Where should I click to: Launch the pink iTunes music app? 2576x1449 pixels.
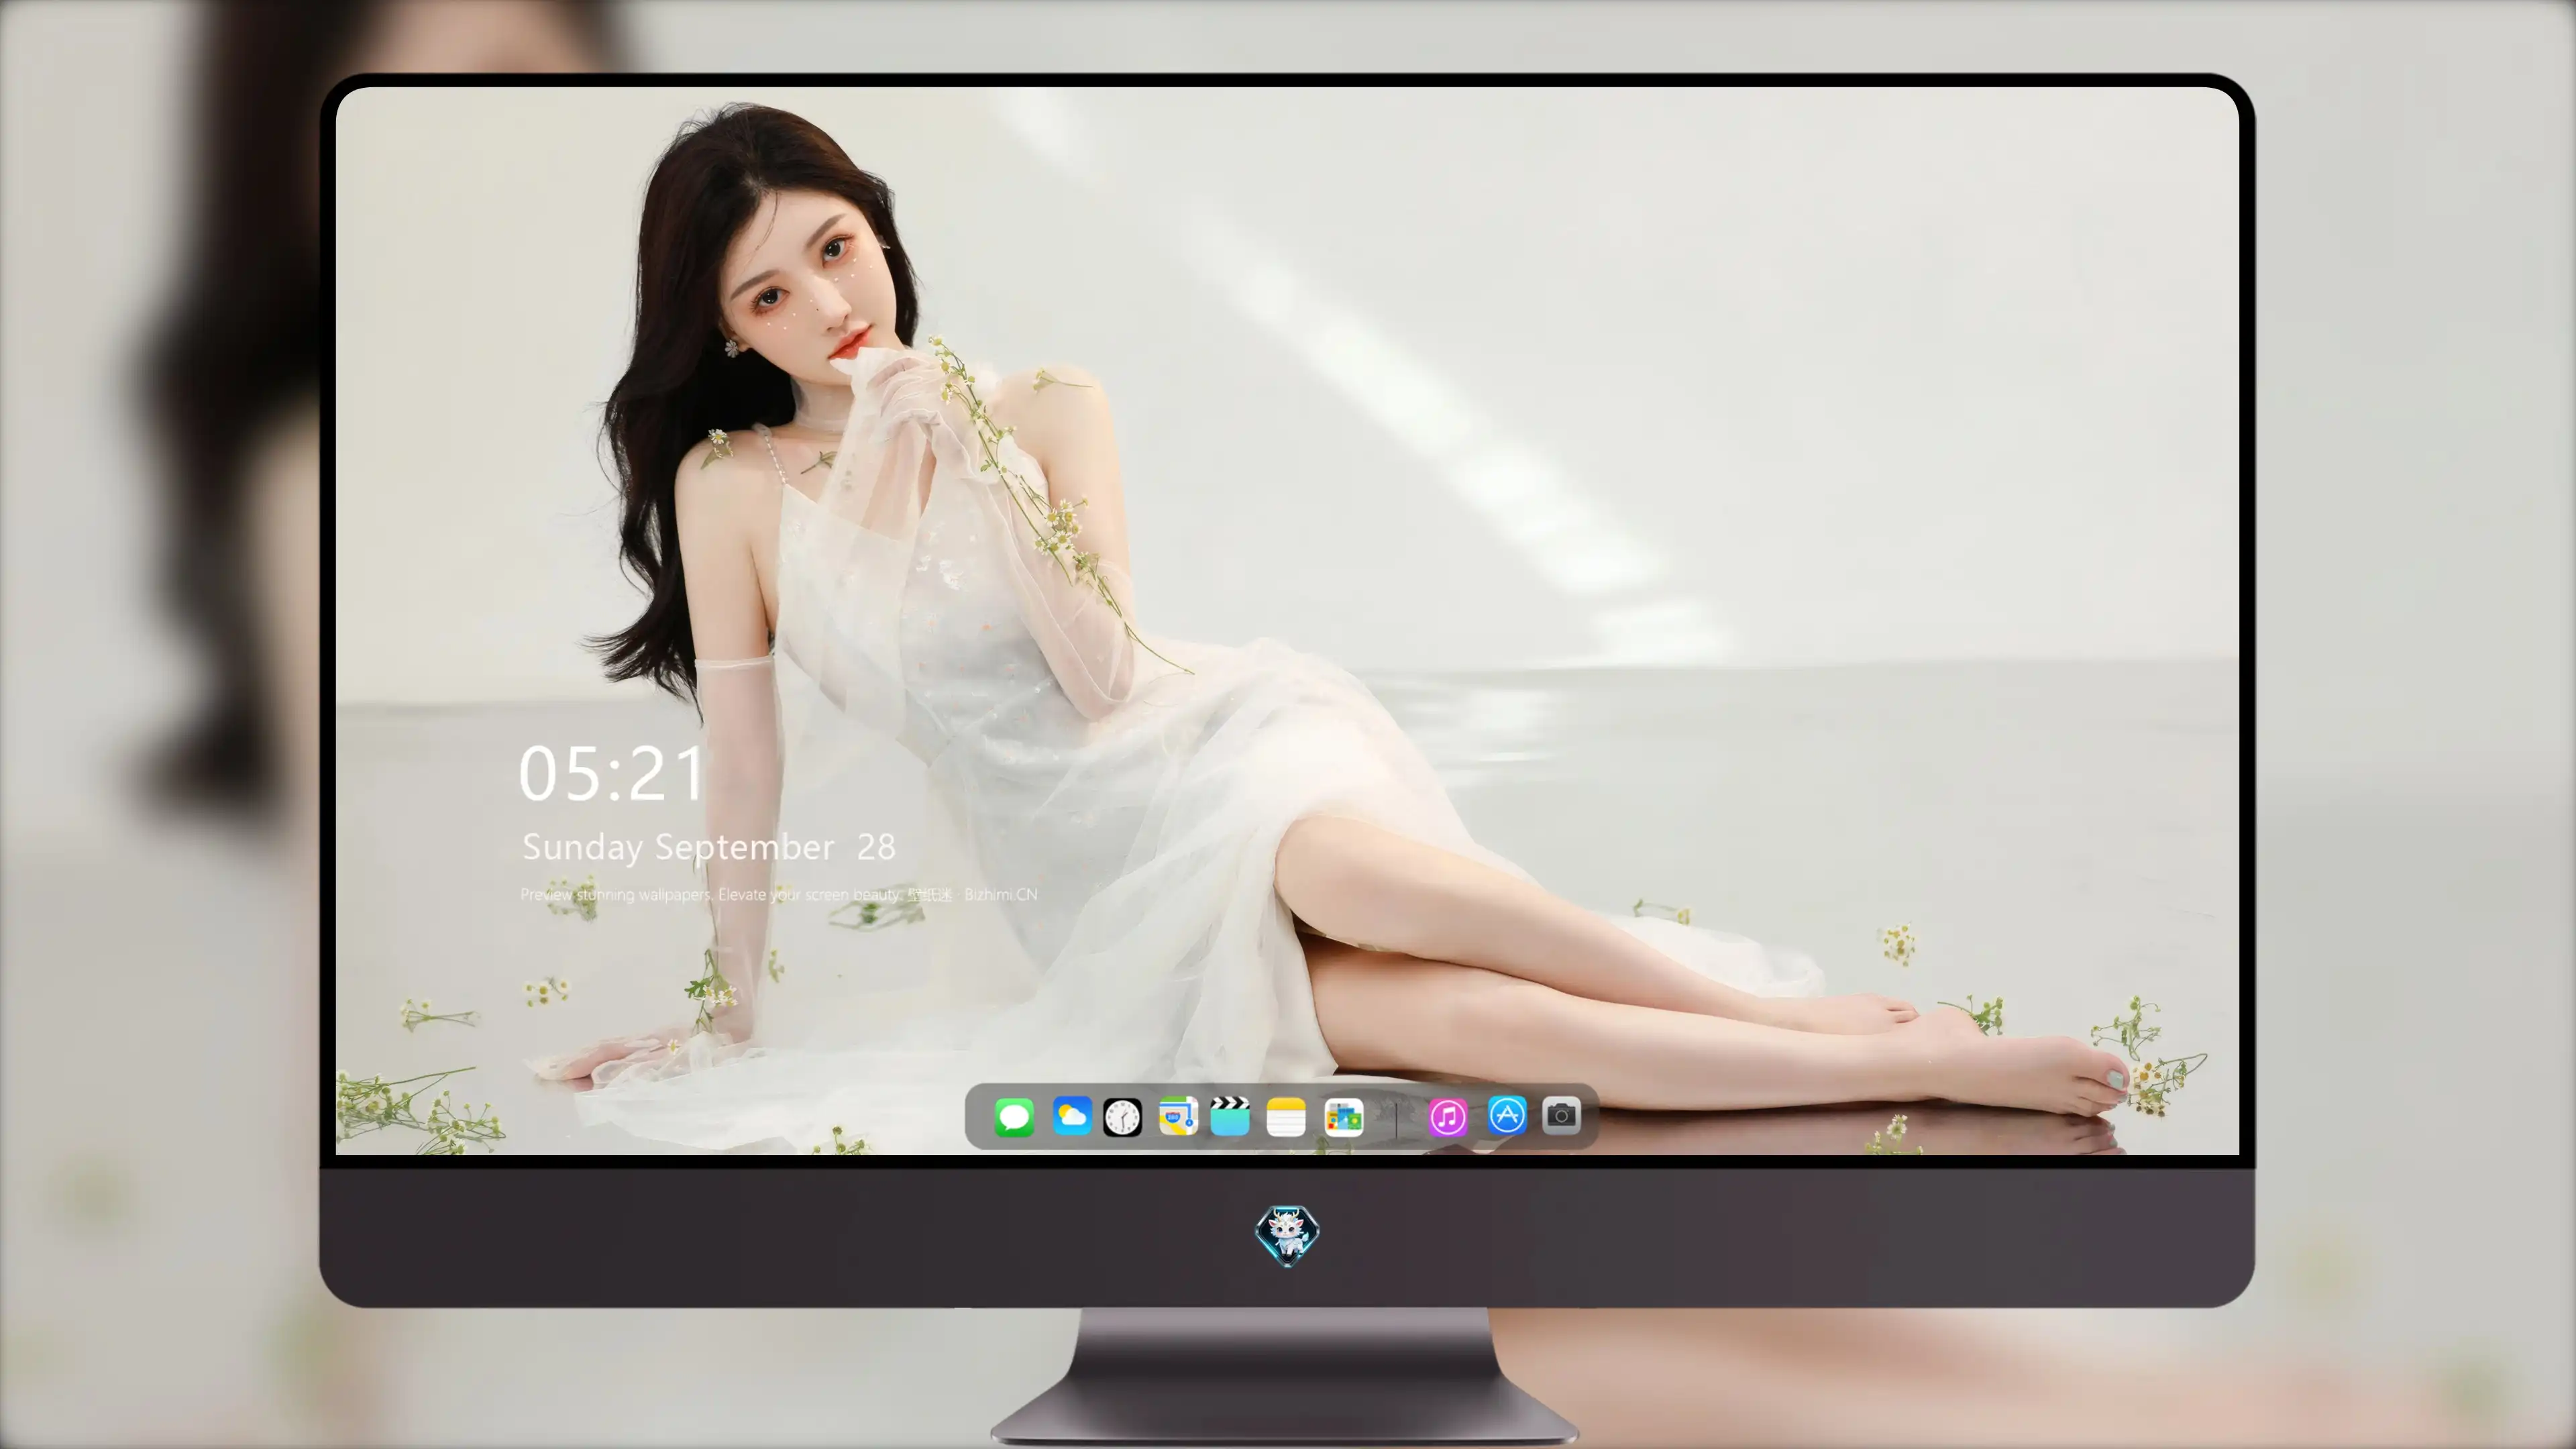tap(1448, 1117)
